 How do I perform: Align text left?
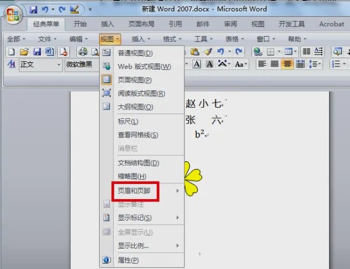(x=262, y=64)
